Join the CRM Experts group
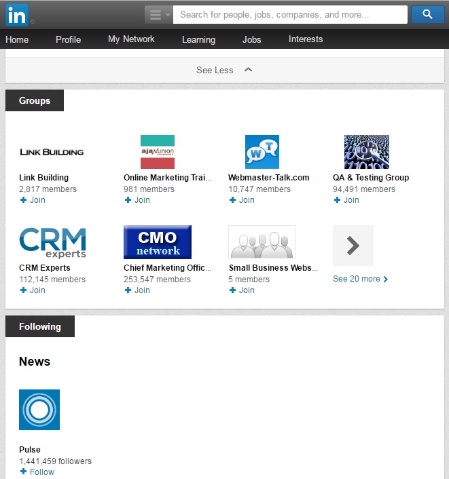The image size is (449, 479). [33, 290]
